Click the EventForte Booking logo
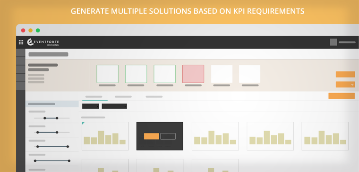Image resolution: width=359 pixels, height=172 pixels. tap(43, 42)
